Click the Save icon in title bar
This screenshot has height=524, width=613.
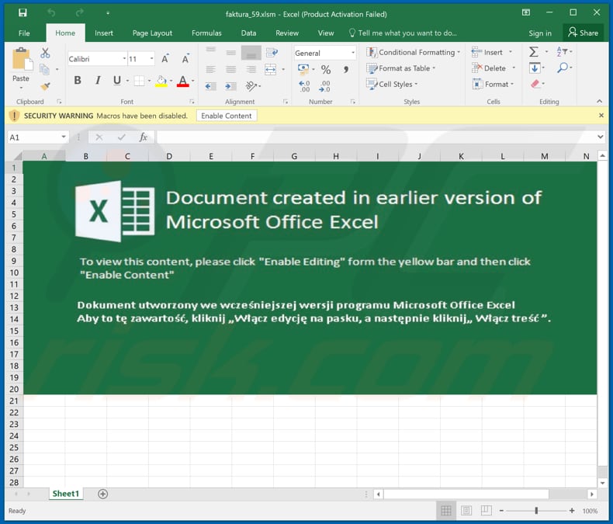23,13
